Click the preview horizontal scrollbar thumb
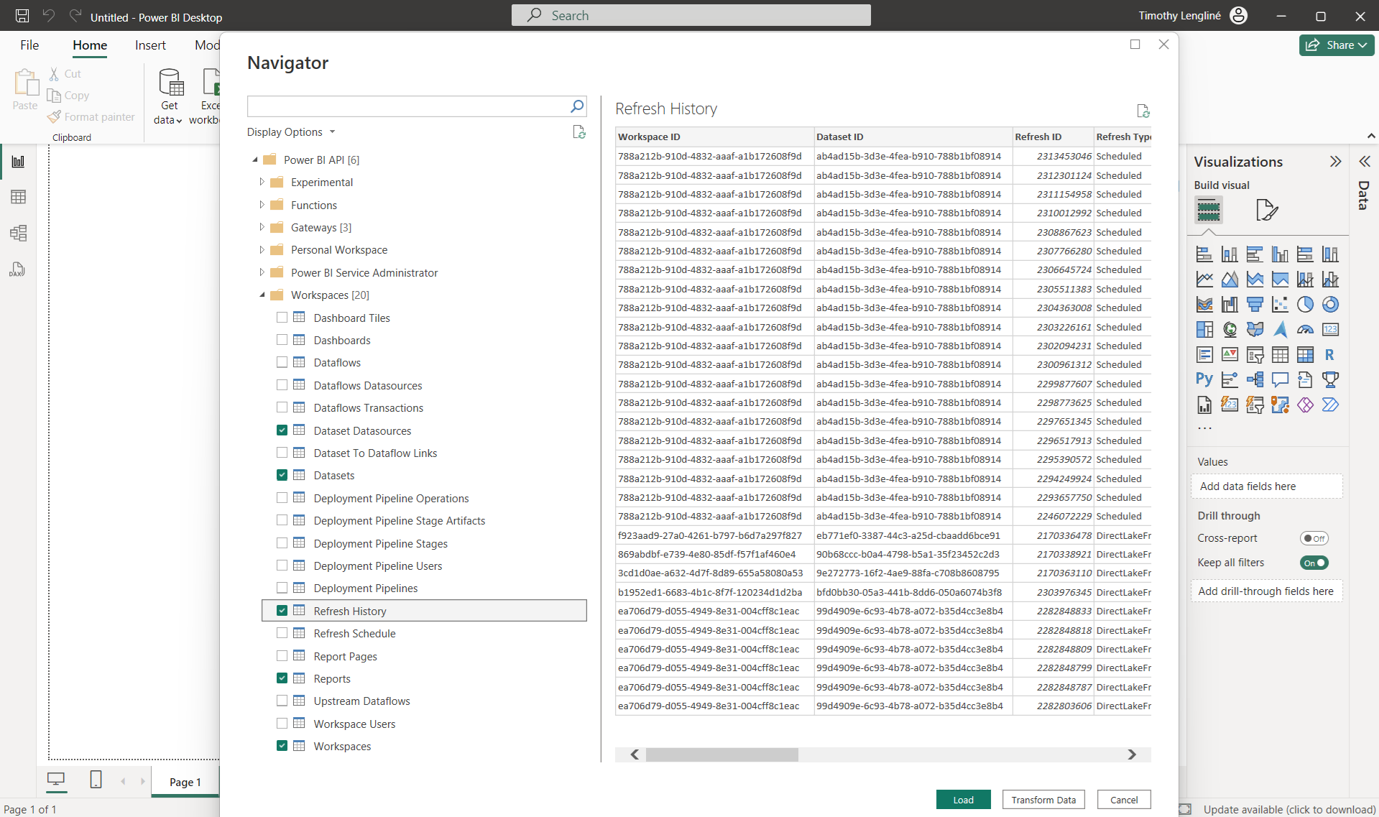Viewport: 1379px width, 817px height. point(721,754)
